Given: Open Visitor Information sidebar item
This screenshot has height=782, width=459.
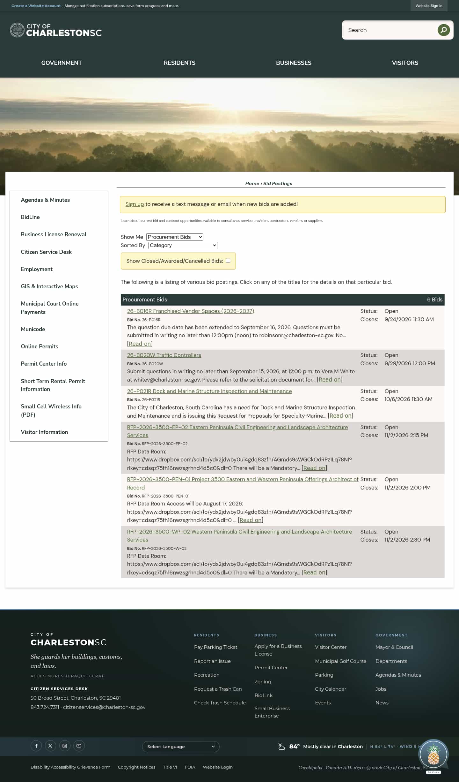Looking at the screenshot, I should point(44,432).
